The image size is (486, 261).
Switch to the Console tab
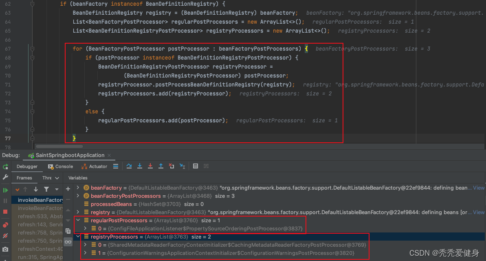click(60, 166)
